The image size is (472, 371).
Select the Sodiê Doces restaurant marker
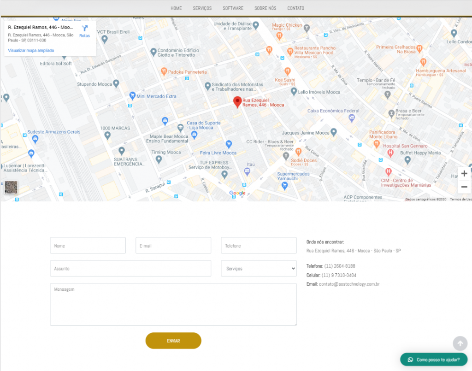298,152
